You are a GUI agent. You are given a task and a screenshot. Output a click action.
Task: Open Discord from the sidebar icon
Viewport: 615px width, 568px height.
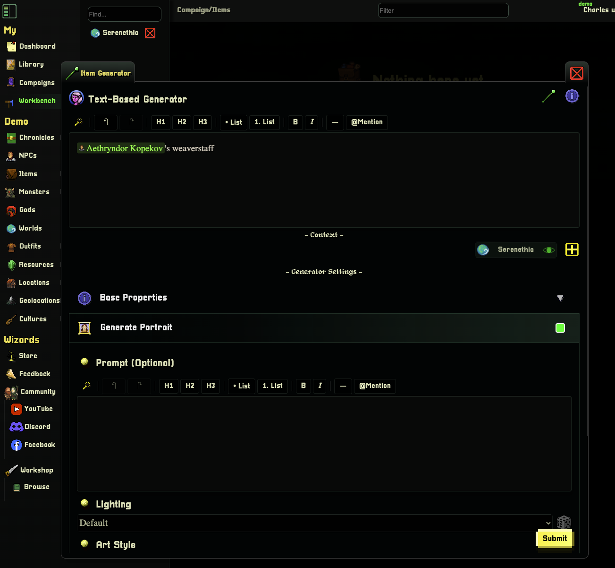pyautogui.click(x=16, y=427)
